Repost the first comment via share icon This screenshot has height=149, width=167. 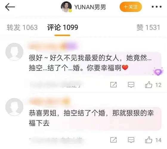pos(114,85)
